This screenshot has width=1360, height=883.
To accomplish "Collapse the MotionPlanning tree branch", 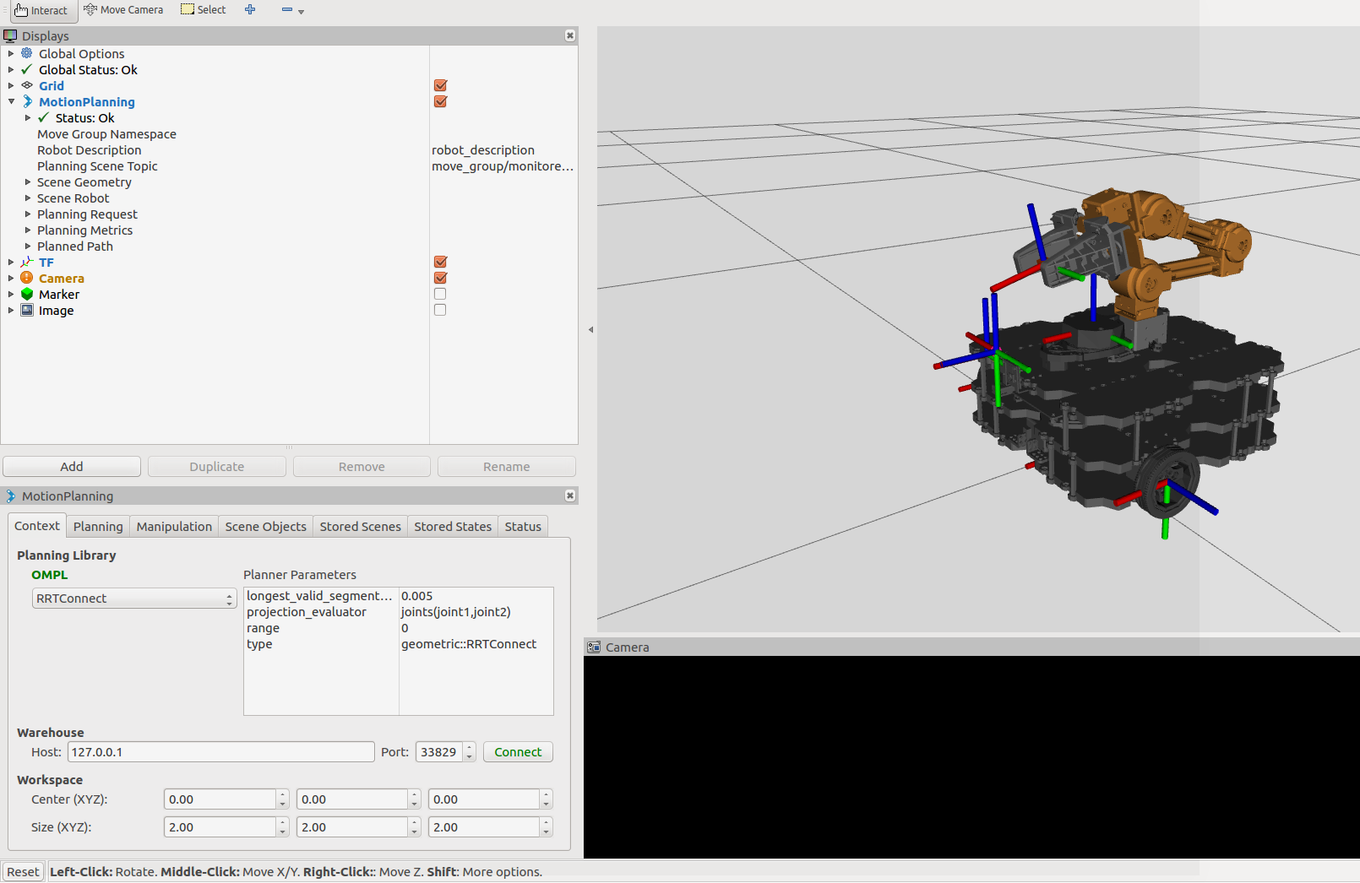I will pos(11,101).
